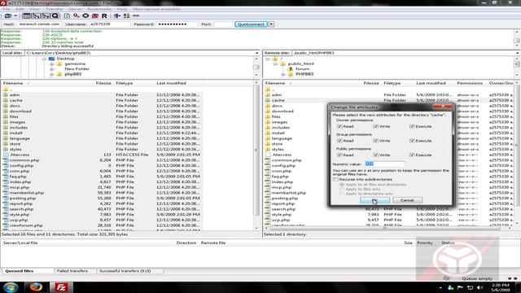This screenshot has height=293, width=521.
Task: Click the volume icon in system tray
Action: pos(479,287)
